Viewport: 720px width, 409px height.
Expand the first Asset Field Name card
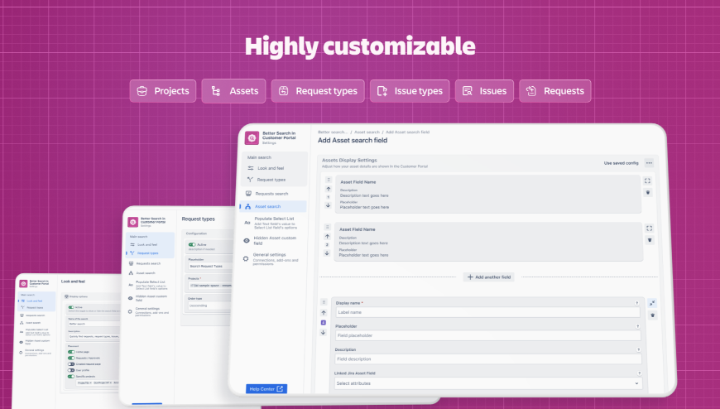pos(647,180)
